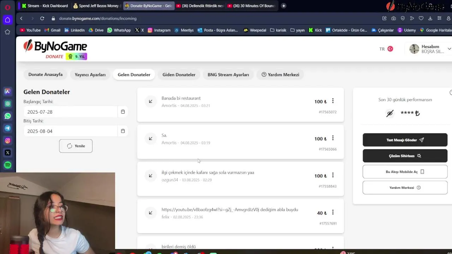
Task: Click Bu Akışı Mobilde Aç button
Action: (405, 171)
